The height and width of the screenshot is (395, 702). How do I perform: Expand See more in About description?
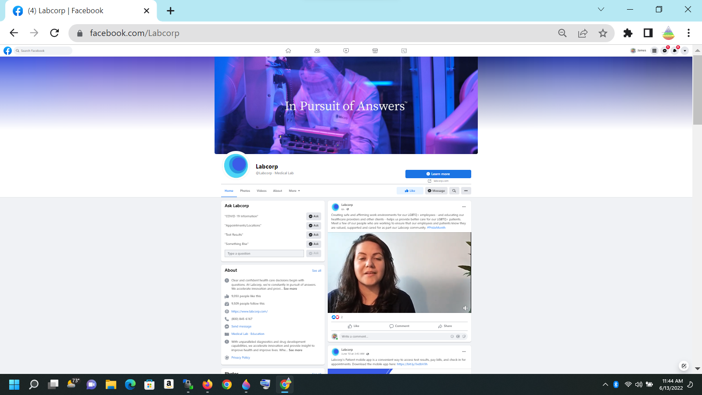click(290, 289)
